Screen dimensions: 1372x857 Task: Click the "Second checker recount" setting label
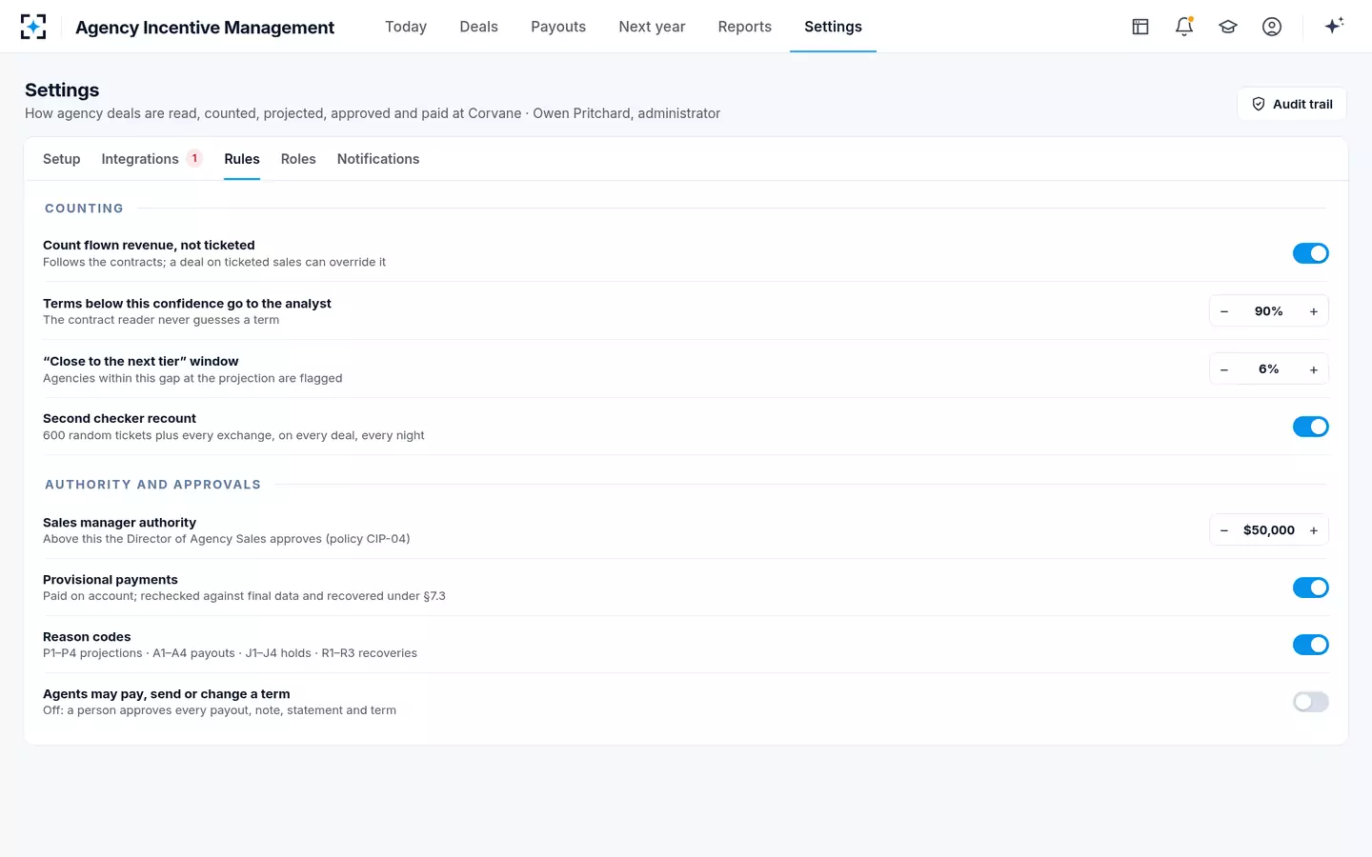119,418
